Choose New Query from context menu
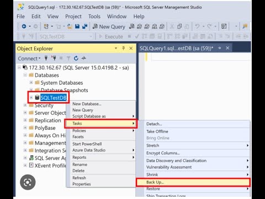 tap(83, 110)
